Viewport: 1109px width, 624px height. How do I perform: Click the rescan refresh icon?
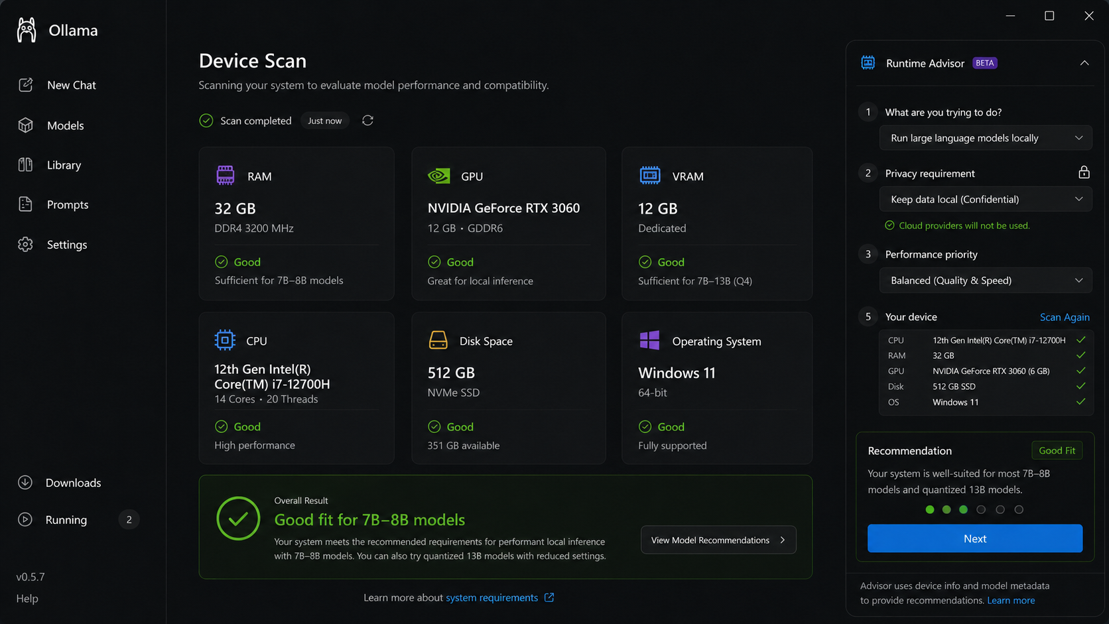367,120
